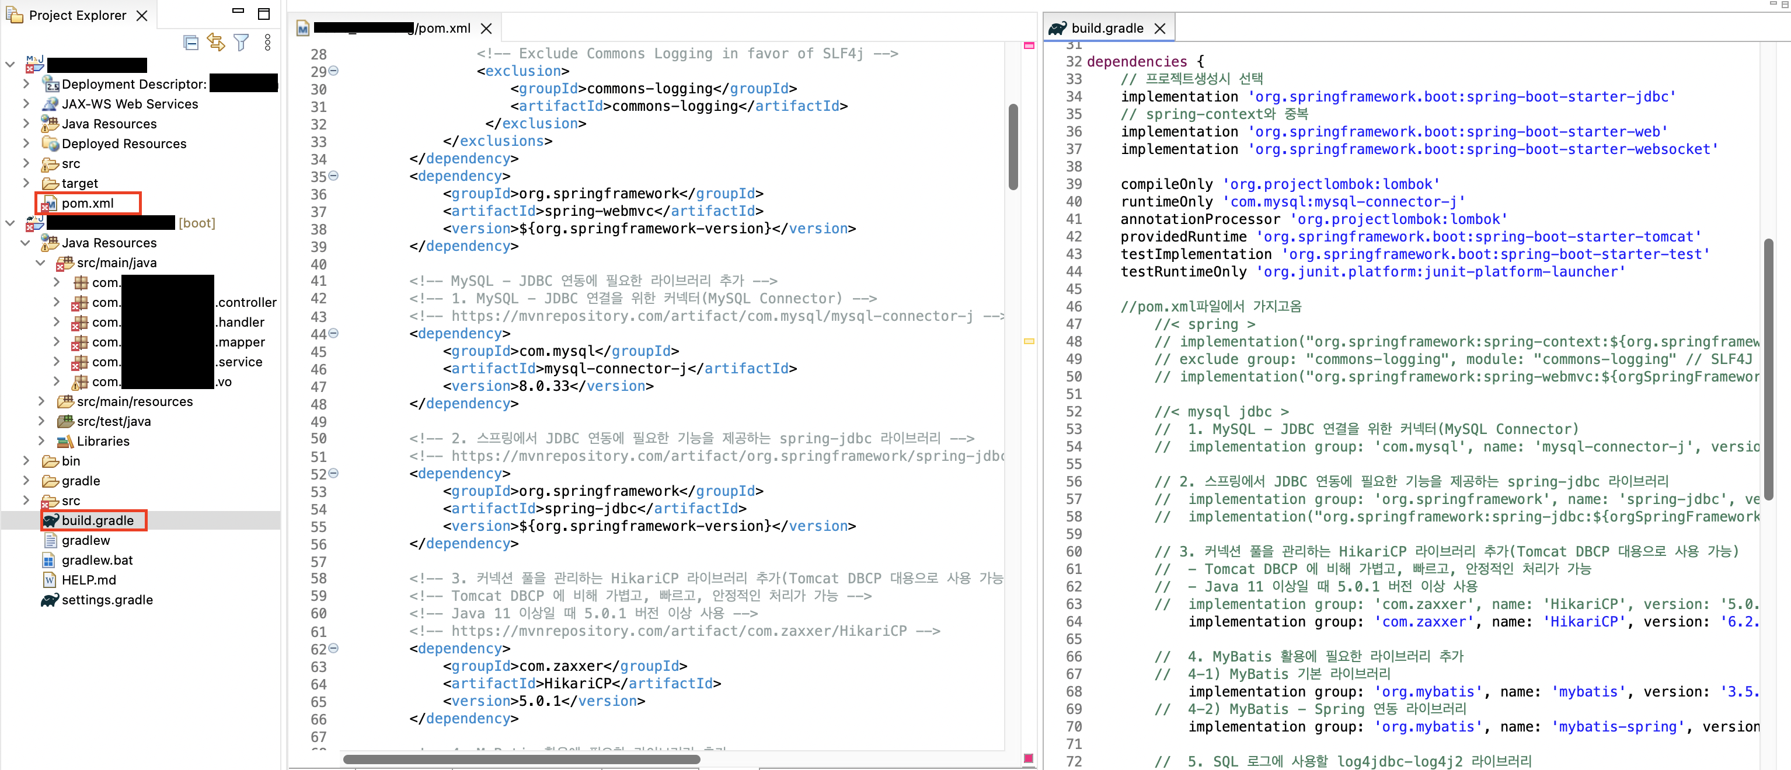The image size is (1791, 770).
Task: Expand the Libraries node
Action: coord(41,441)
